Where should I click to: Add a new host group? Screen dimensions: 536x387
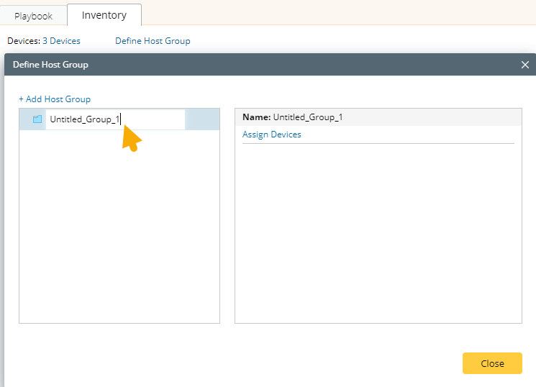tap(55, 99)
